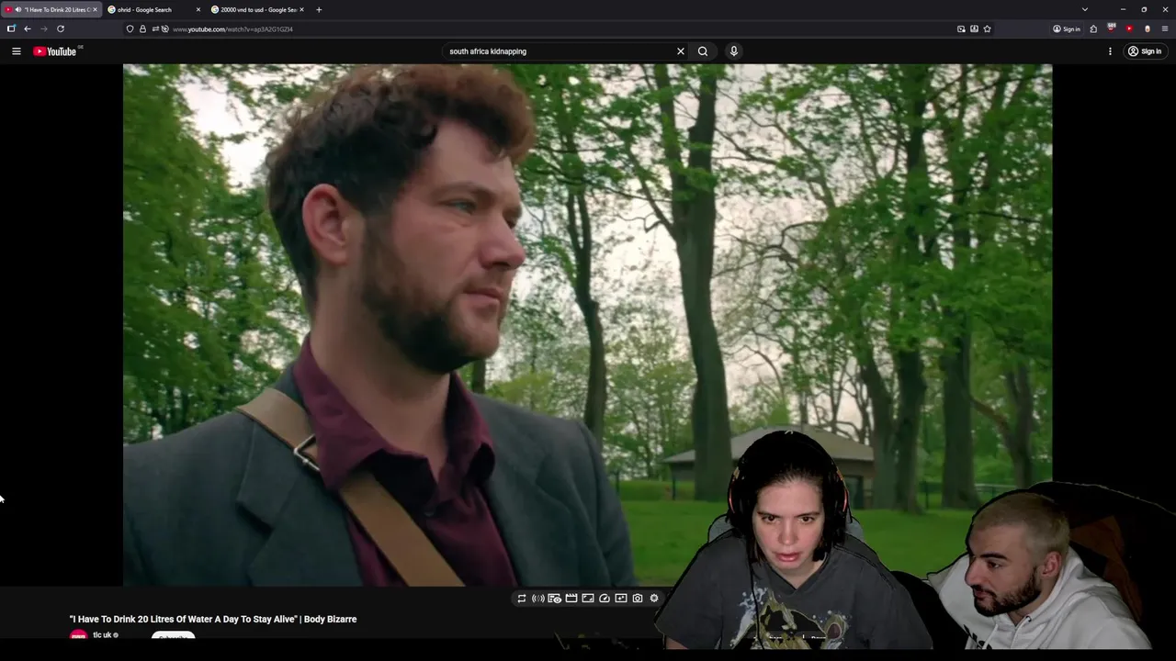Click the screen-plus icon in enhancer bar
This screenshot has width=1176, height=661.
[x=621, y=599]
